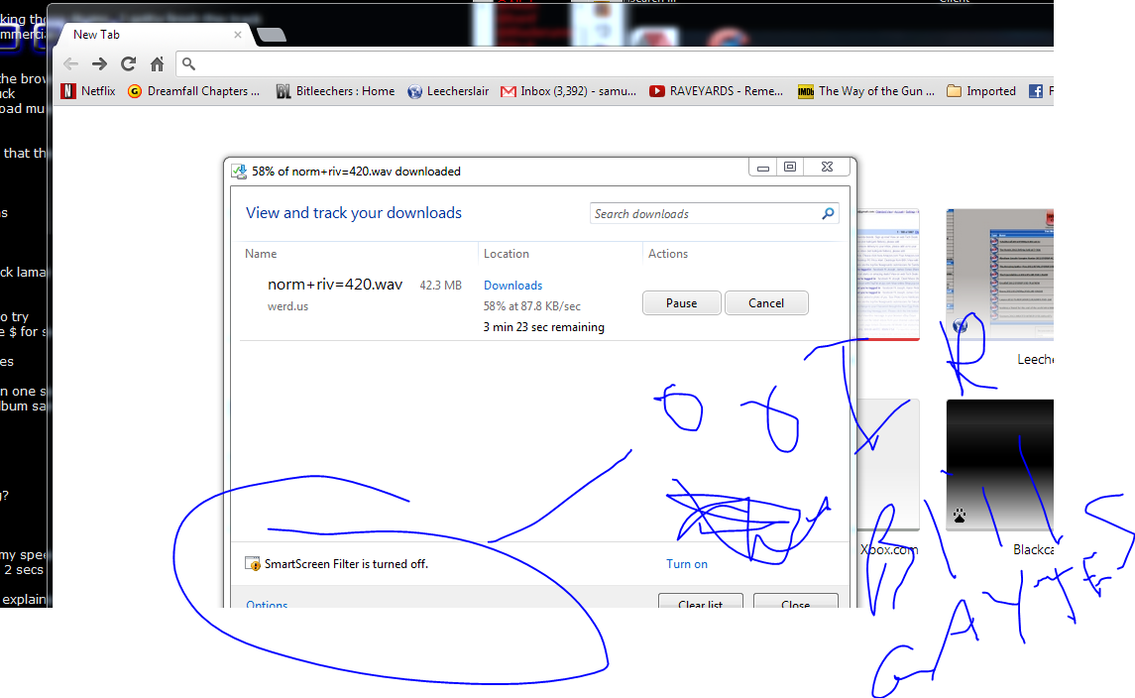Image resolution: width=1135 pixels, height=698 pixels.
Task: Open the Xbox.com most-visited tile
Action: (x=888, y=464)
